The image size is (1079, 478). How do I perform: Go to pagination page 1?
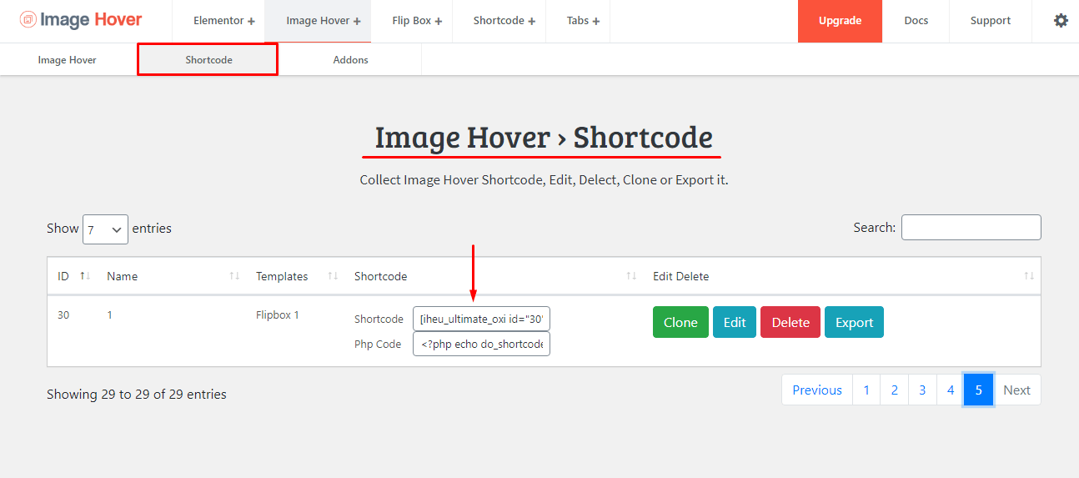pos(866,390)
